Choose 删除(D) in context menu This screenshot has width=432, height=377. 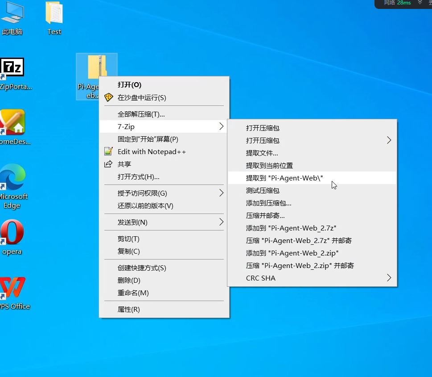(164, 281)
